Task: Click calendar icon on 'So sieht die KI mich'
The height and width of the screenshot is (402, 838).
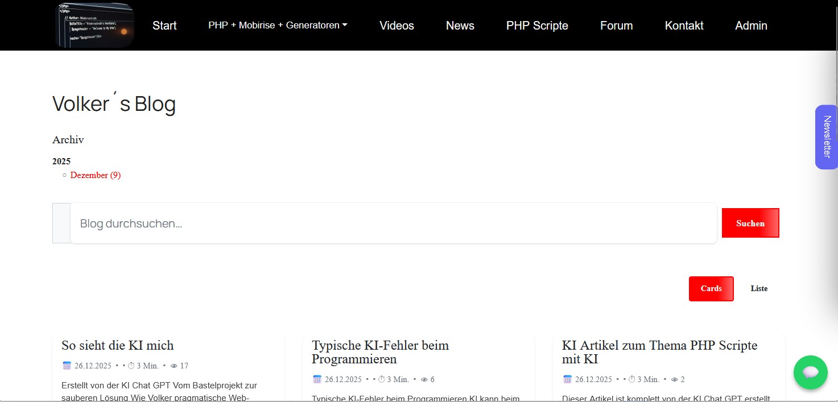Action: coord(67,366)
